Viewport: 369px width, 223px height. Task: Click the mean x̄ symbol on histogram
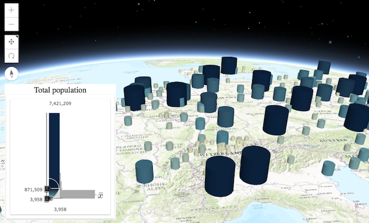pyautogui.click(x=100, y=196)
